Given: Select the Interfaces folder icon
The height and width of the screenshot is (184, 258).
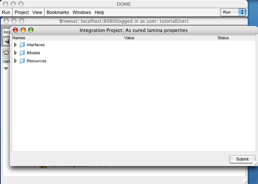Looking at the screenshot, I should (x=22, y=45).
